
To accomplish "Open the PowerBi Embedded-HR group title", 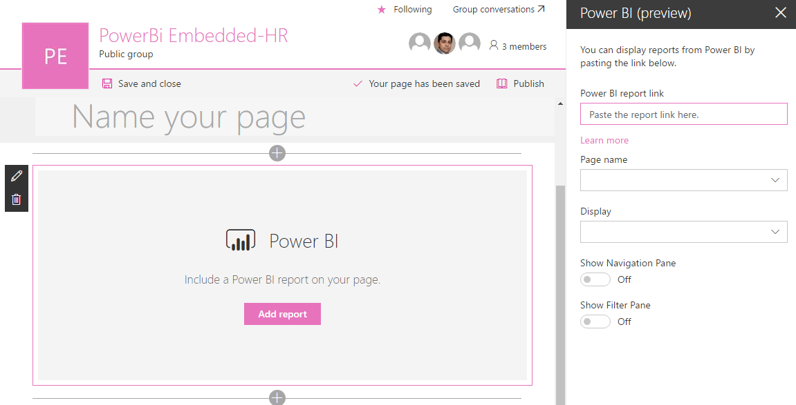I will 194,35.
